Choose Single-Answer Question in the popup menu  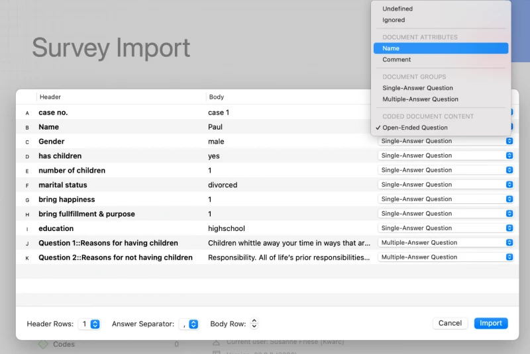coord(417,88)
